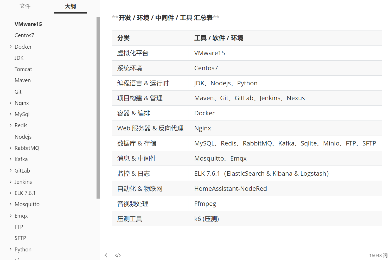Click the 项目构建 & 管理 cell
Image resolution: width=390 pixels, height=260 pixels.
point(150,98)
